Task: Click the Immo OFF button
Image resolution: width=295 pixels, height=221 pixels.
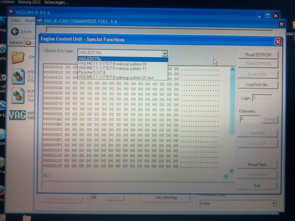Action: tap(258, 144)
